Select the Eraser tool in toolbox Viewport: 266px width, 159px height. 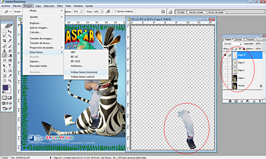coord(4,56)
